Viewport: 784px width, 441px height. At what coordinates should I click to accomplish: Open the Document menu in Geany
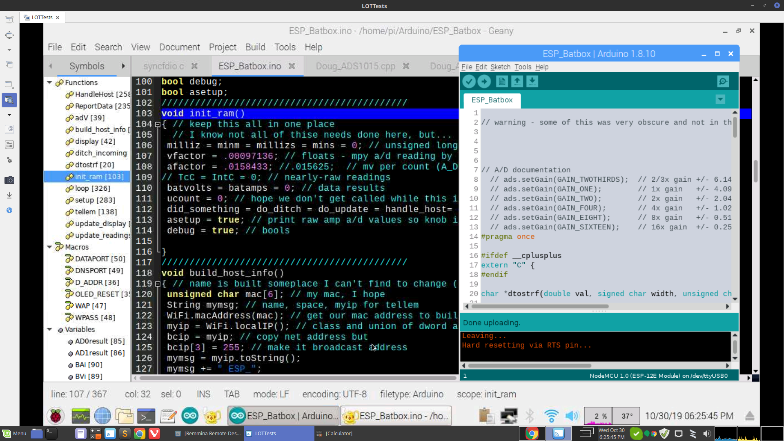(x=179, y=47)
